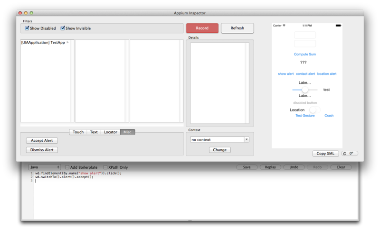Tap the Crash link in preview
The height and width of the screenshot is (228, 380).
(x=329, y=116)
